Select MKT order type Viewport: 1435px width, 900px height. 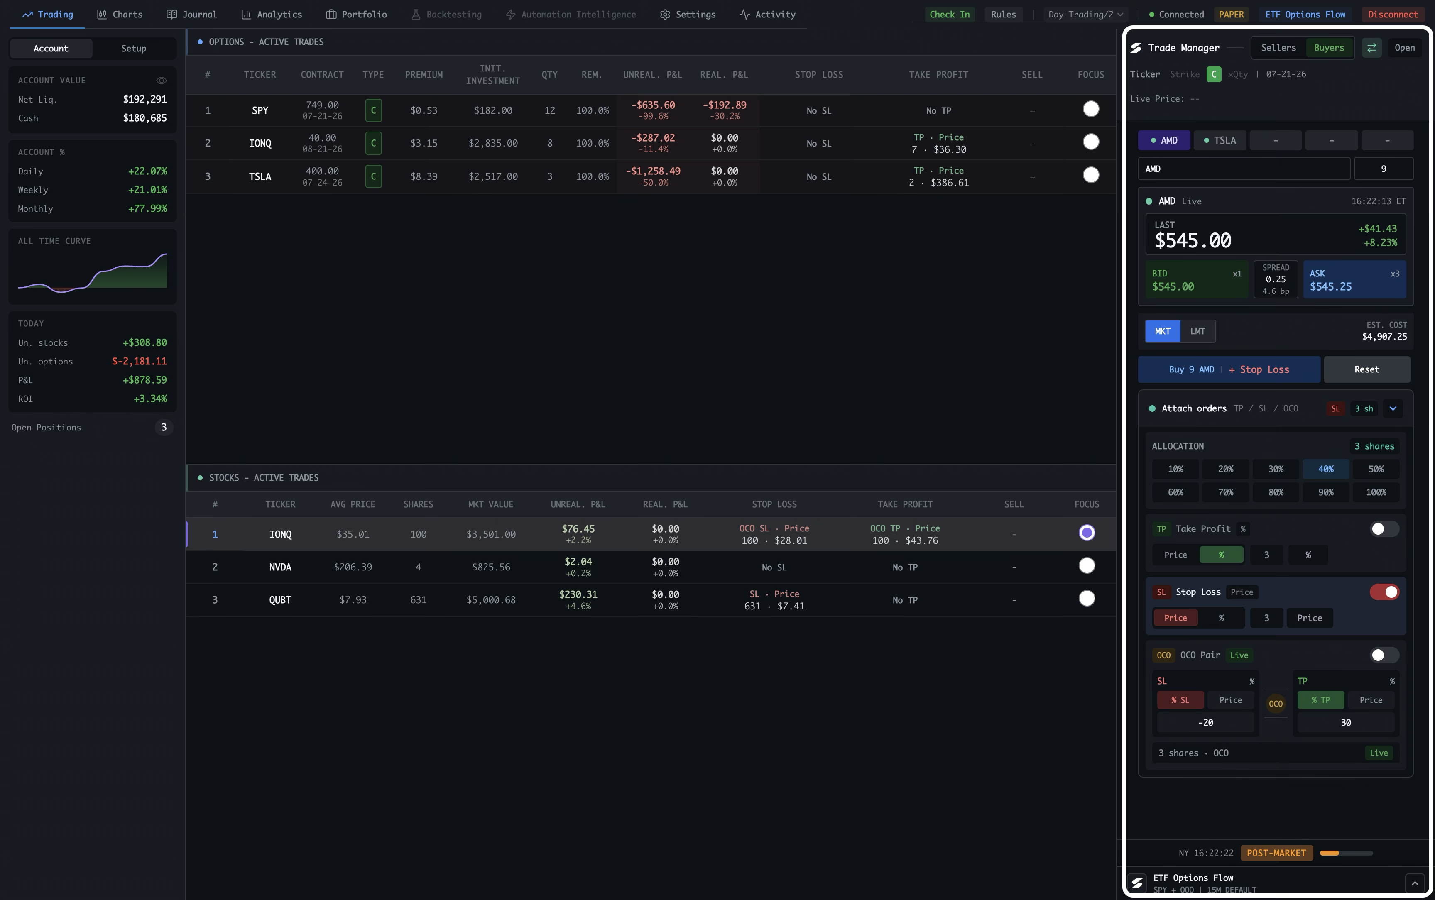click(x=1162, y=332)
